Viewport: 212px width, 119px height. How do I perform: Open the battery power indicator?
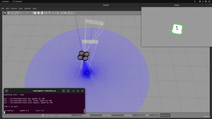coord(209,1)
